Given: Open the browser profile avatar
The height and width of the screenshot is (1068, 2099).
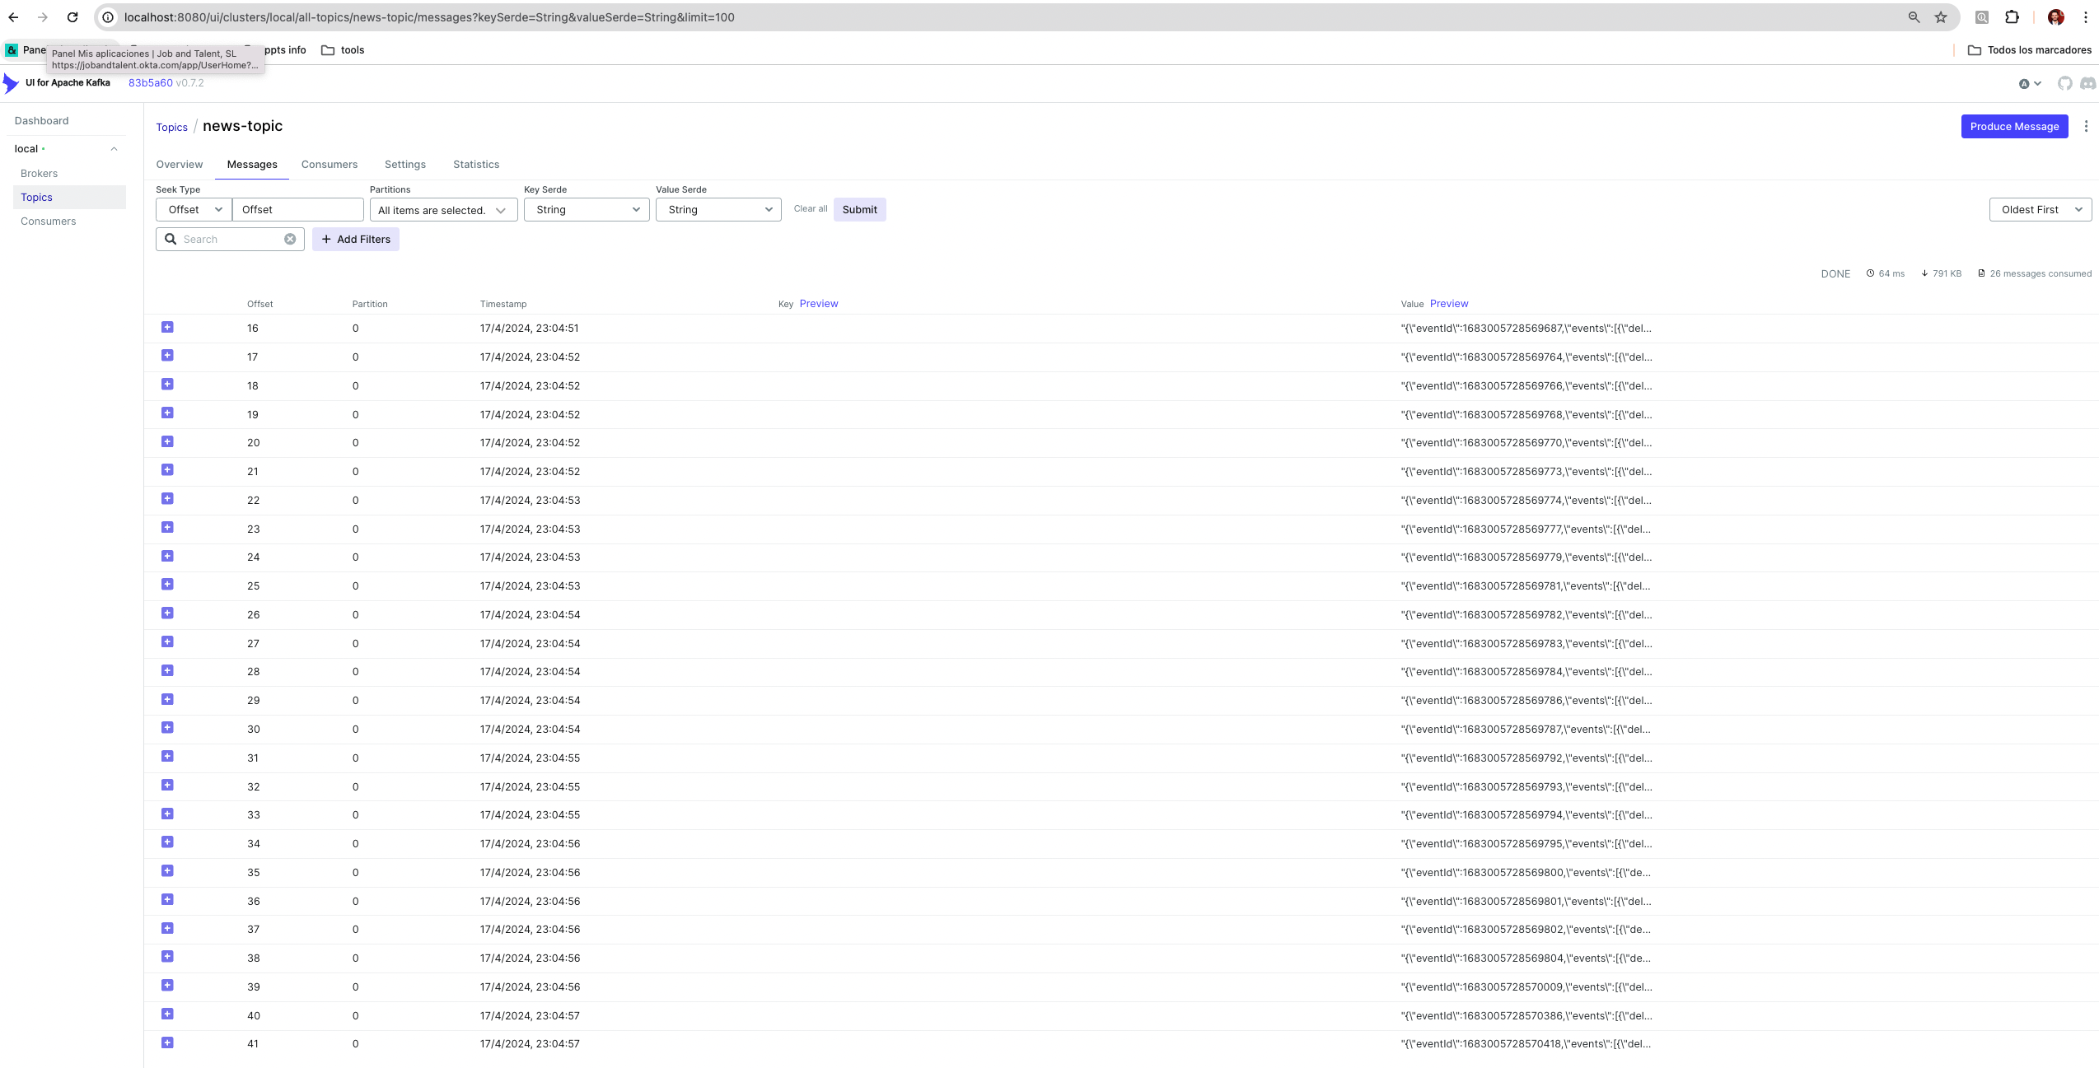Looking at the screenshot, I should click(x=2056, y=17).
